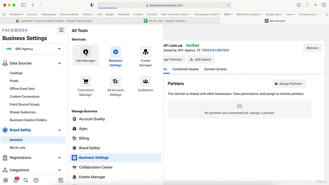Collapse the Data Sources section
The image size is (329, 185).
(59, 63)
